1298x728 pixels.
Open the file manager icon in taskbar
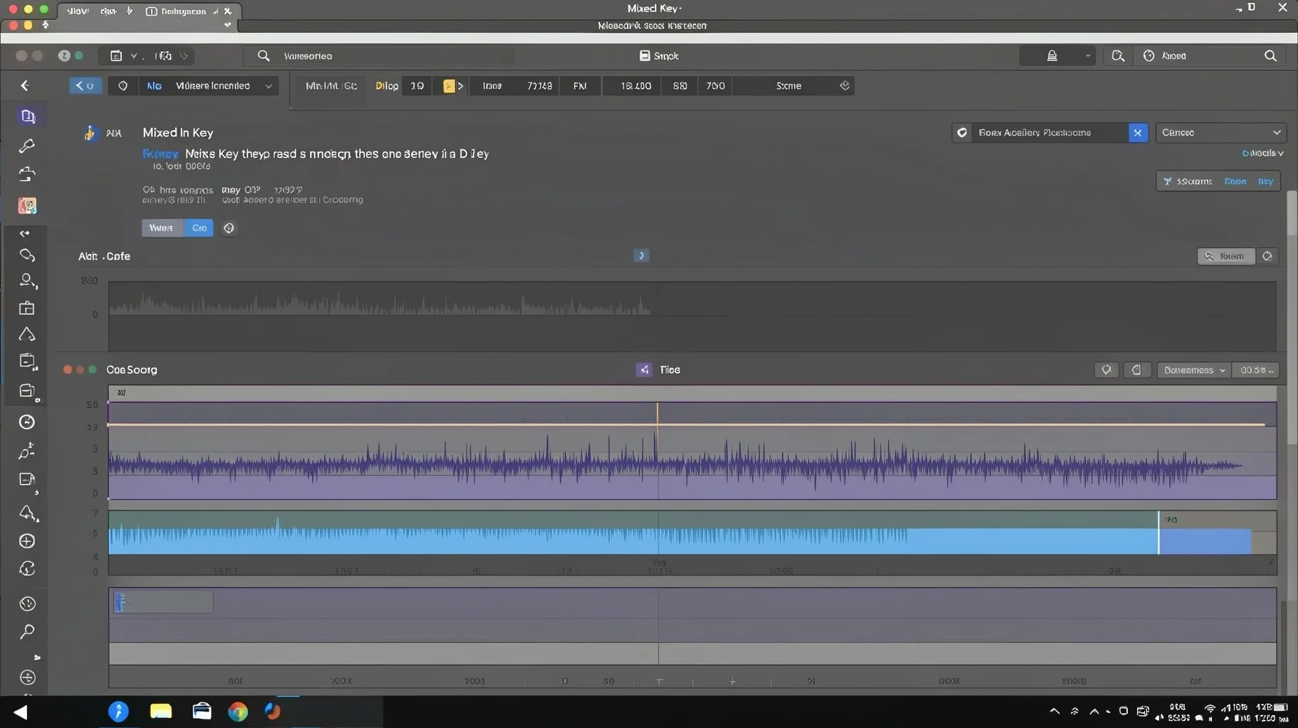(202, 711)
